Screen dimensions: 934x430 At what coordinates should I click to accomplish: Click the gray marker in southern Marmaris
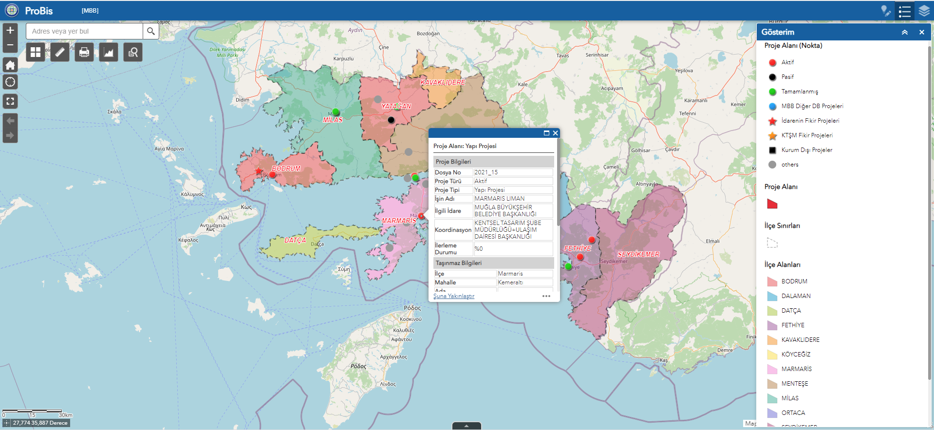(390, 247)
